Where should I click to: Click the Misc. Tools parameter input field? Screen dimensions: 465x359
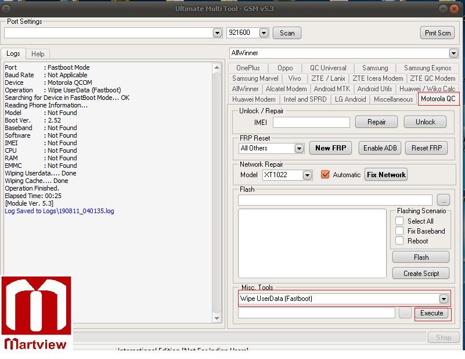pyautogui.click(x=316, y=313)
